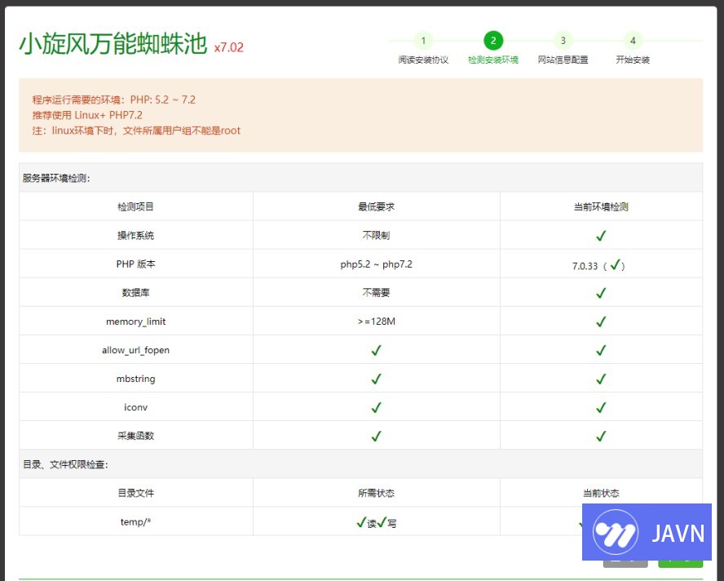Screen dimensions: 724x581
Task: Click the 所需状态 column header
Action: [x=377, y=493]
